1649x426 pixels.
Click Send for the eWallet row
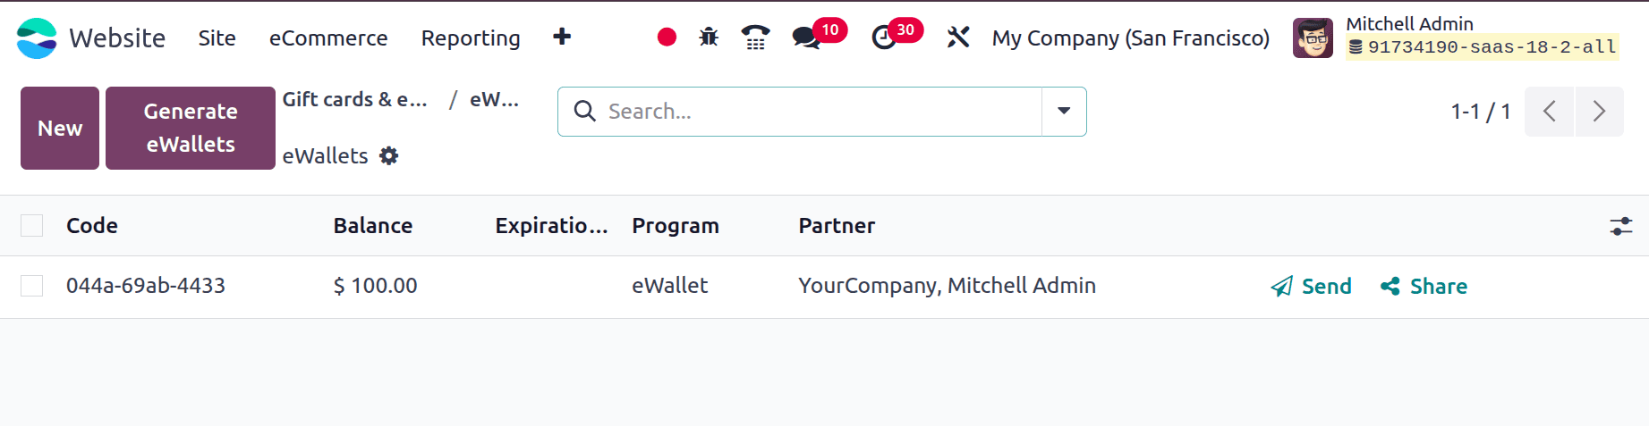pos(1312,287)
